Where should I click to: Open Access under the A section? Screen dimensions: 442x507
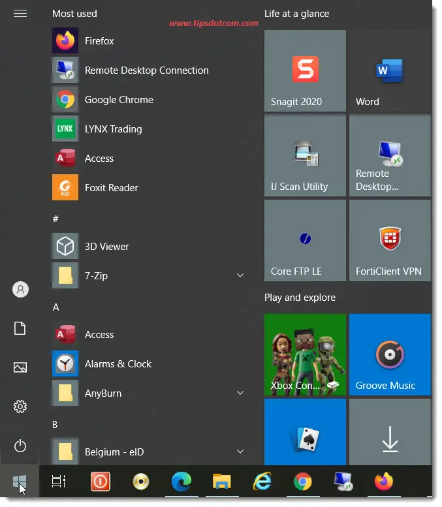tap(149, 334)
